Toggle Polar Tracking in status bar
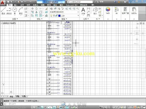 click(45, 107)
